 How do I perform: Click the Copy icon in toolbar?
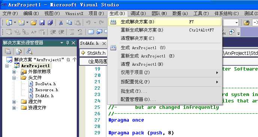pos(69,23)
